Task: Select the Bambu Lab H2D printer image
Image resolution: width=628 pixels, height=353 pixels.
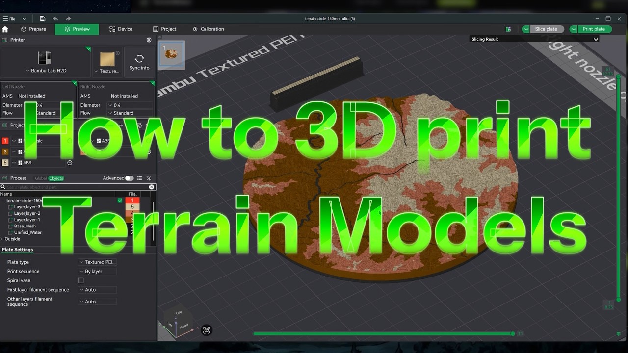Action: pos(44,58)
